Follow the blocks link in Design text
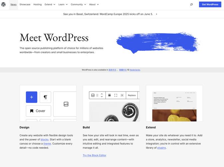The width and height of the screenshot is (224, 167). 44,140
